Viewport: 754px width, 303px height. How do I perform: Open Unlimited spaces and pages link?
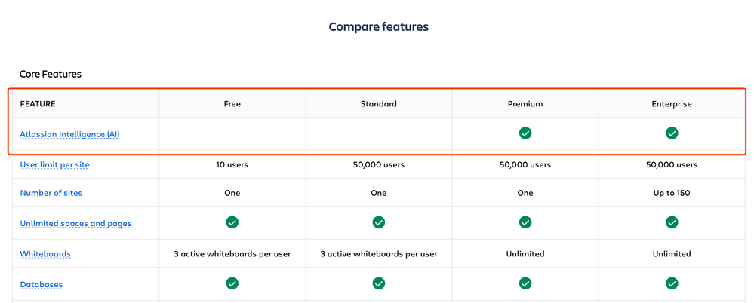76,223
